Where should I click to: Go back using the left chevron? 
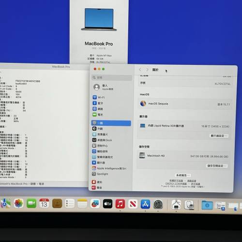[140, 70]
